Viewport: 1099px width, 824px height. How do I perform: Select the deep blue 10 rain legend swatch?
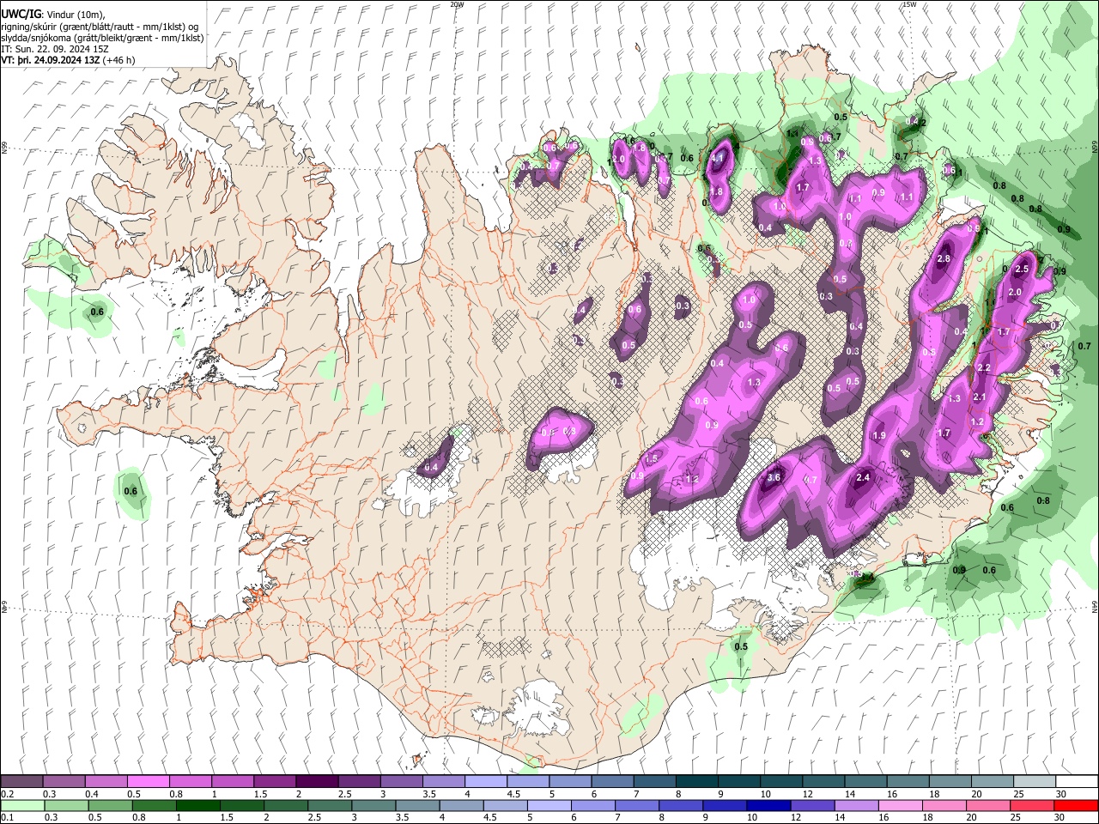point(768,806)
